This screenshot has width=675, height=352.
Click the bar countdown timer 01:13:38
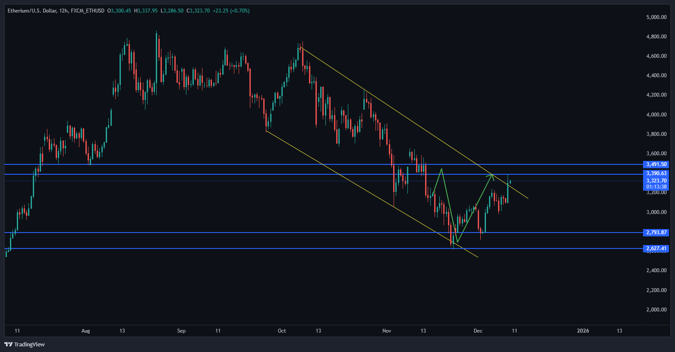coord(656,187)
